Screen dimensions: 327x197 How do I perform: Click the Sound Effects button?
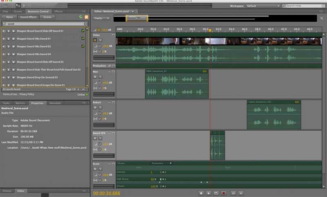coord(28,17)
